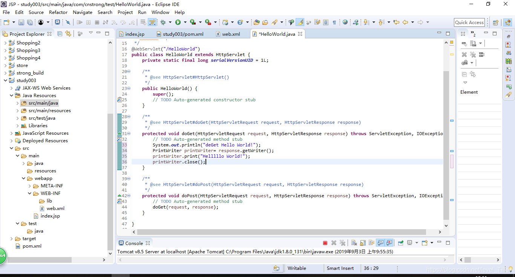Click the Save All icon
515x277 pixels.
point(30,22)
